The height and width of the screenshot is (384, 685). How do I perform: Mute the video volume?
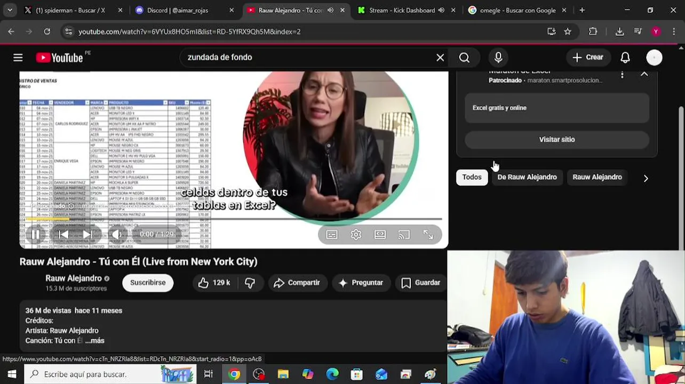click(116, 234)
